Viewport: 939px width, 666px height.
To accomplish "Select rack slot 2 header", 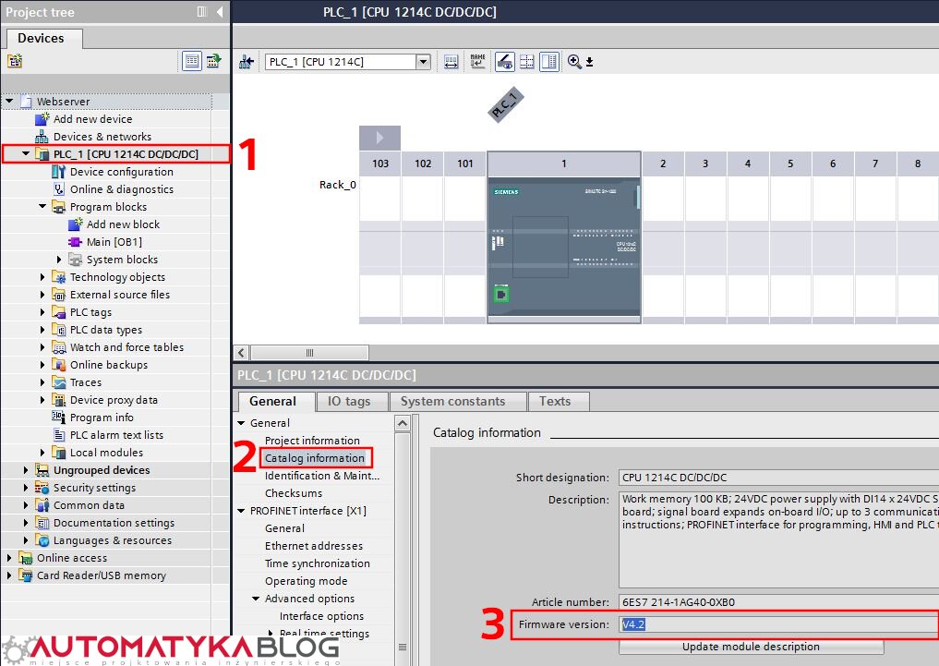I will click(663, 163).
